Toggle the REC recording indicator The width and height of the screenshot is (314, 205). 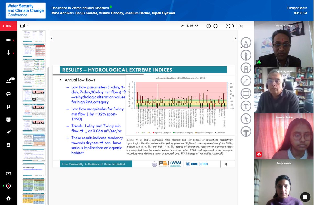click(8, 26)
